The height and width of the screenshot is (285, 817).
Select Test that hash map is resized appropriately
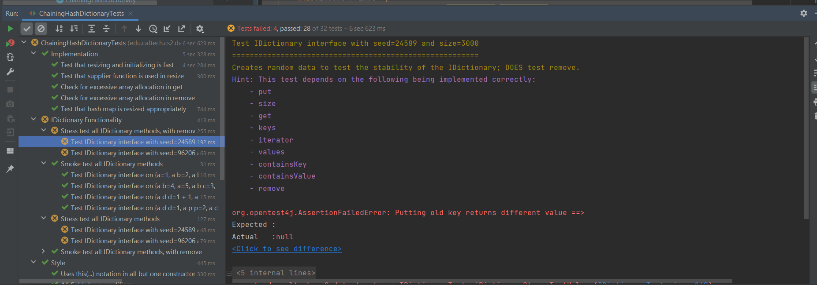coord(123,109)
